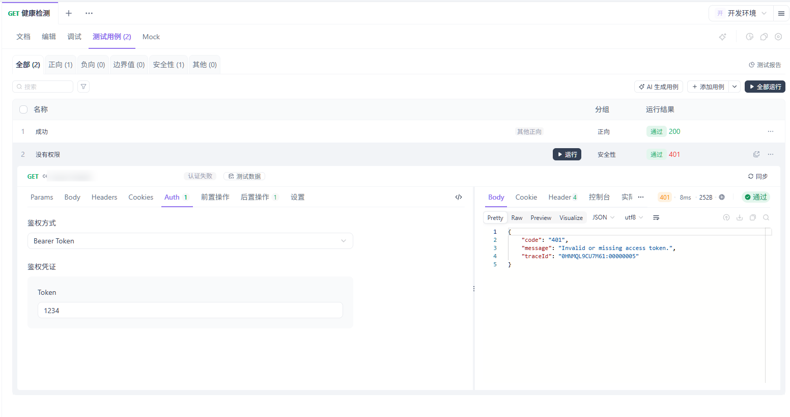Open the 后置操作 tab
The image size is (790, 417).
[259, 197]
